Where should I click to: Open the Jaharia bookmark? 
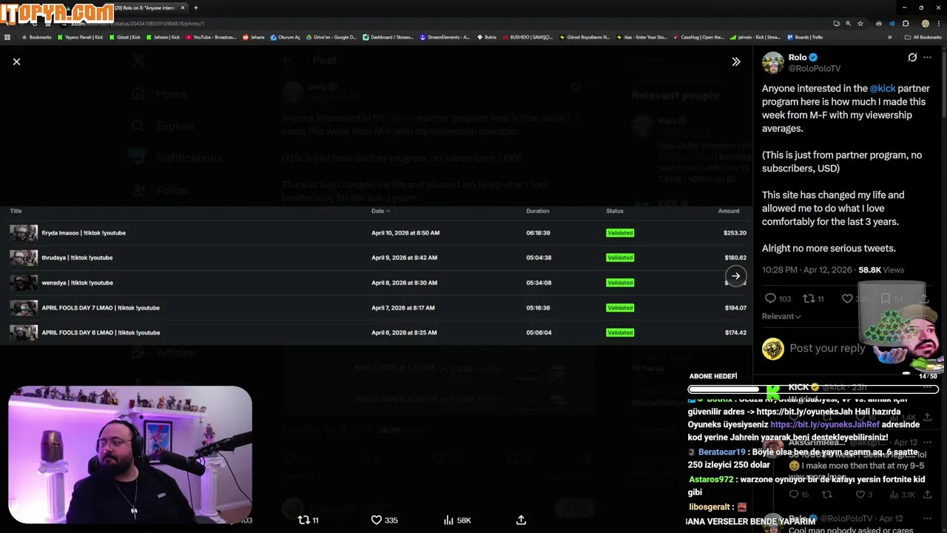pyautogui.click(x=254, y=37)
